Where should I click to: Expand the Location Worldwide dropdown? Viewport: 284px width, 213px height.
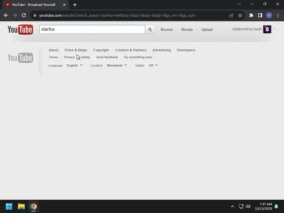point(117,65)
